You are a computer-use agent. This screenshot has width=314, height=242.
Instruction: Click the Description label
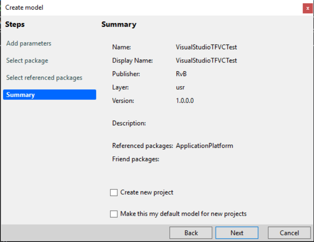coord(129,123)
